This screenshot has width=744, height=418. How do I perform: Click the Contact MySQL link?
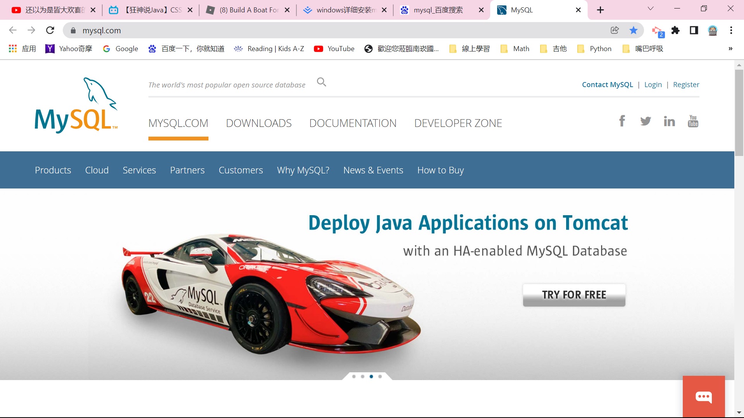pos(607,84)
